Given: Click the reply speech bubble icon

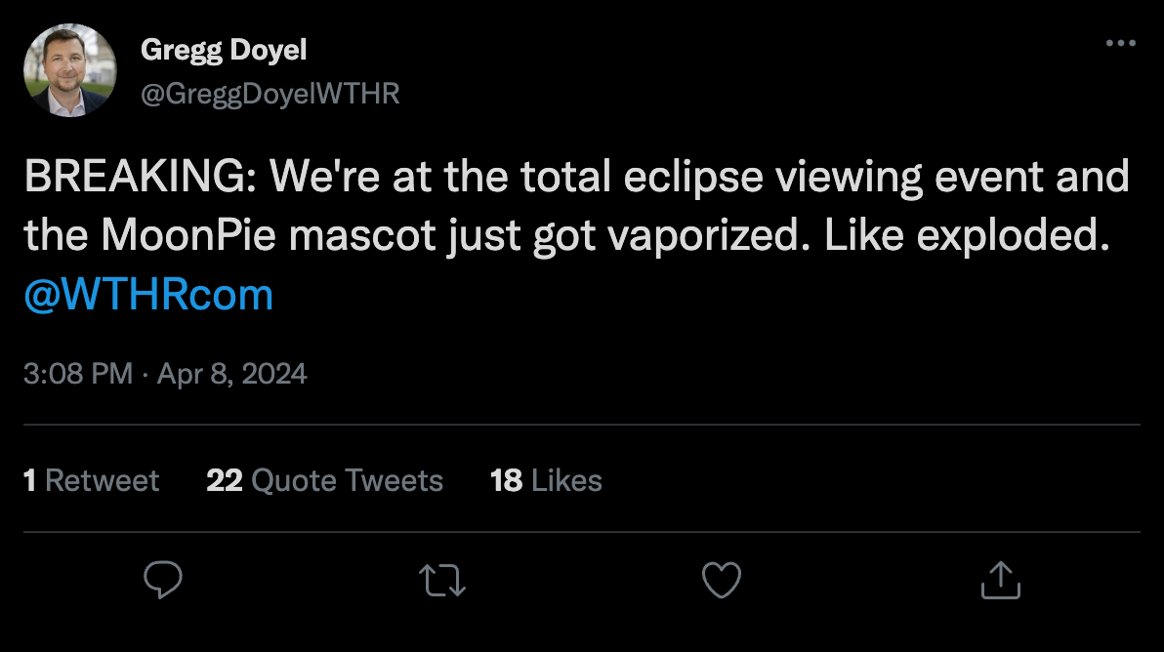Looking at the screenshot, I should click(163, 579).
